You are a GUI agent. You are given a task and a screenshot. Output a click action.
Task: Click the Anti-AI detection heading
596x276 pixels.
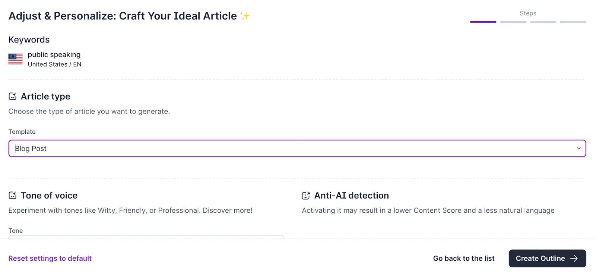pyautogui.click(x=351, y=196)
